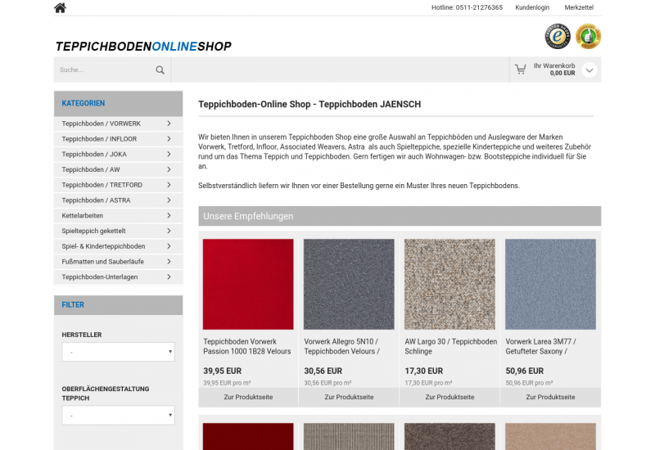The height and width of the screenshot is (450, 655).
Task: Click Vorwerk Allegro 5N10 / Teppichboden Velours title
Action: (x=341, y=346)
